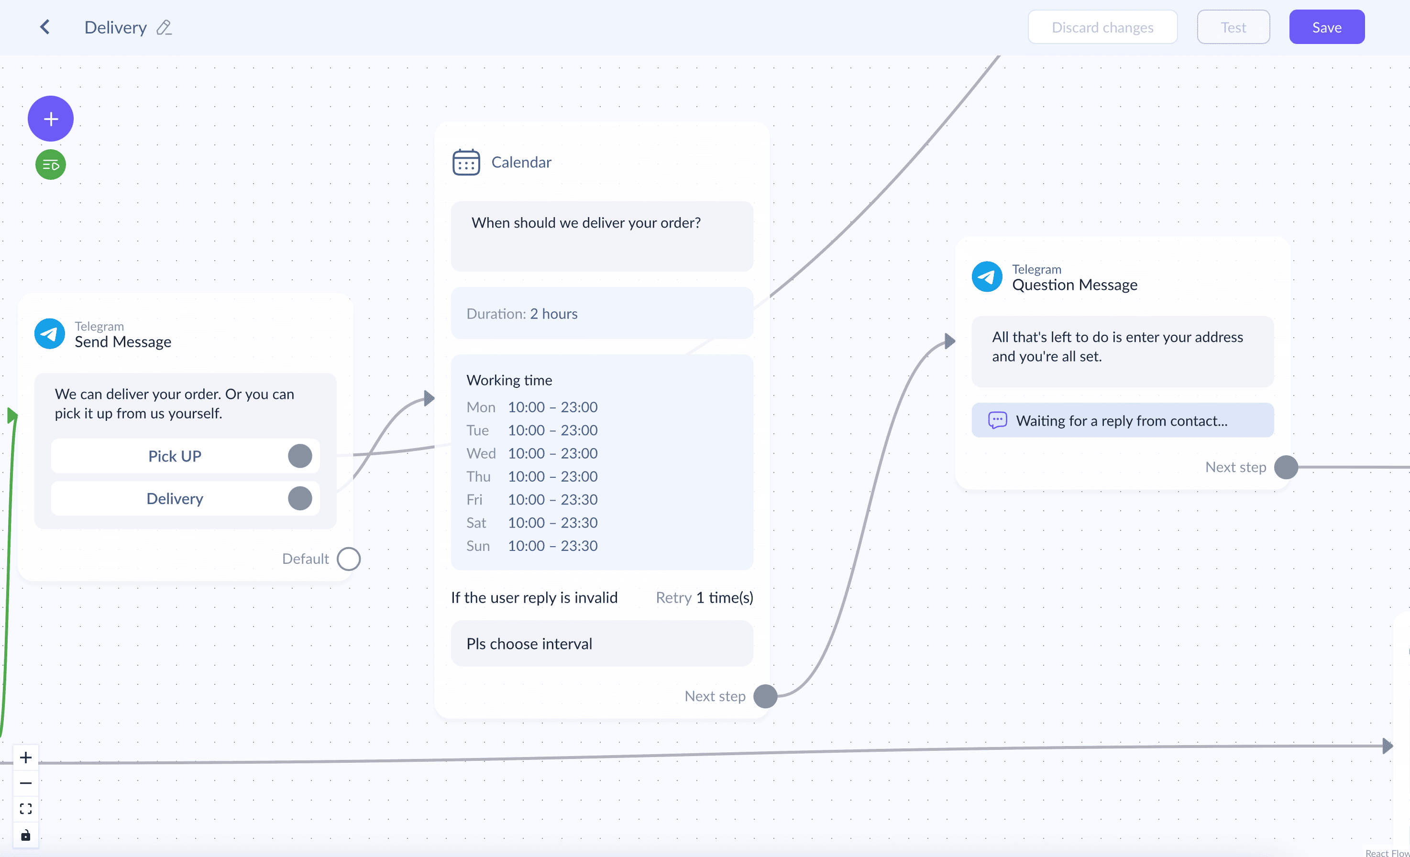1410x857 pixels.
Task: Click the Calendar Next step connector dot
Action: coord(765,696)
